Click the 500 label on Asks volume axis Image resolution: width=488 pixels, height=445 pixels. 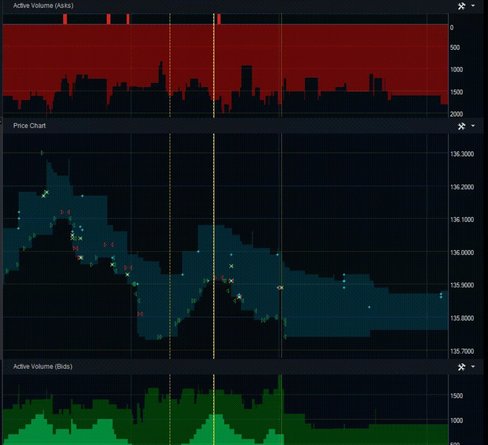pos(455,48)
